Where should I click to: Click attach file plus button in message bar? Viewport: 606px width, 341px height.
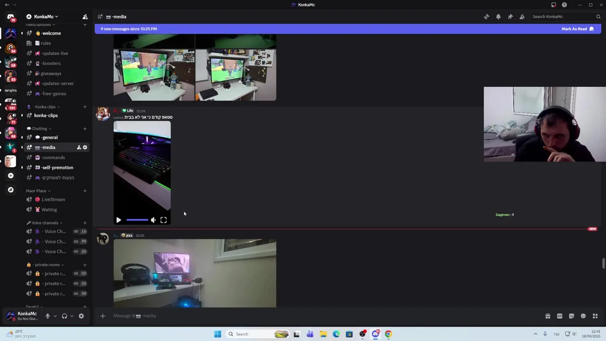(103, 316)
